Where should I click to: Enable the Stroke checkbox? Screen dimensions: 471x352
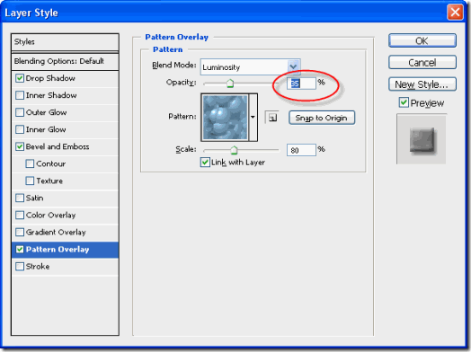click(x=20, y=267)
